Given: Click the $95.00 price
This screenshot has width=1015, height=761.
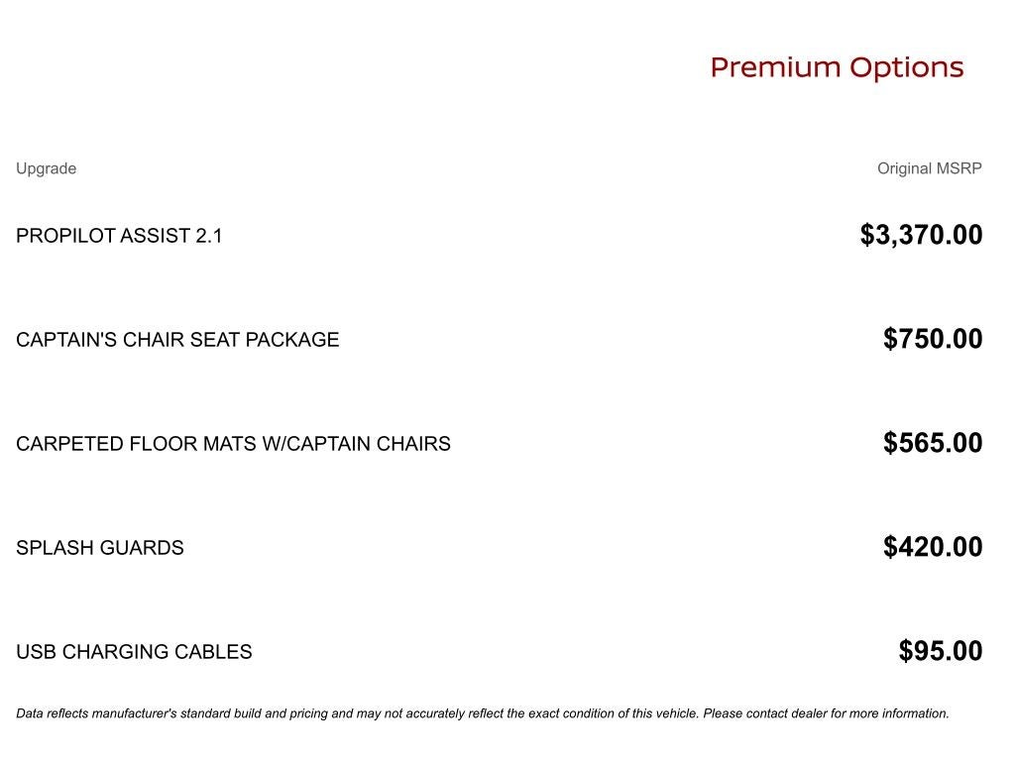Looking at the screenshot, I should [x=940, y=651].
